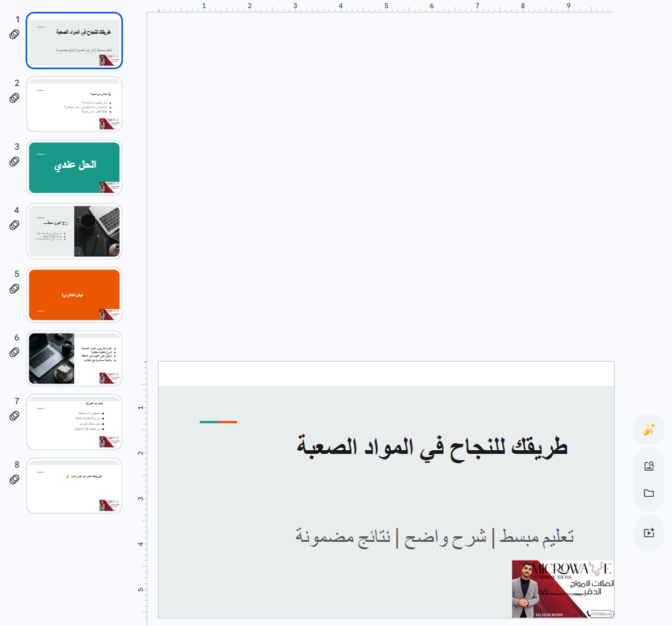Open the banana AI image generator icon
Screen dimensions: 672x626
(649, 430)
